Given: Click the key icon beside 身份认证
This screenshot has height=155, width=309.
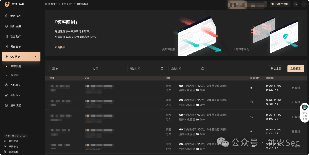Looking at the screenshot, I should 7,95.
